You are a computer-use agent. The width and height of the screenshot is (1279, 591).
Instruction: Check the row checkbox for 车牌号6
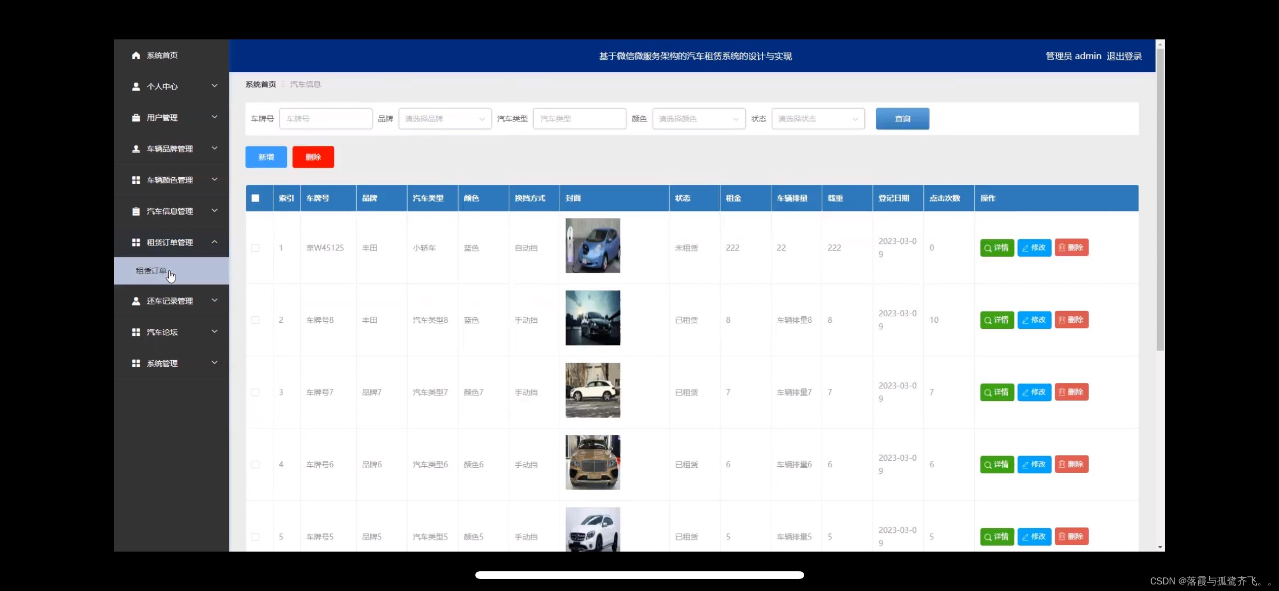pyautogui.click(x=256, y=465)
